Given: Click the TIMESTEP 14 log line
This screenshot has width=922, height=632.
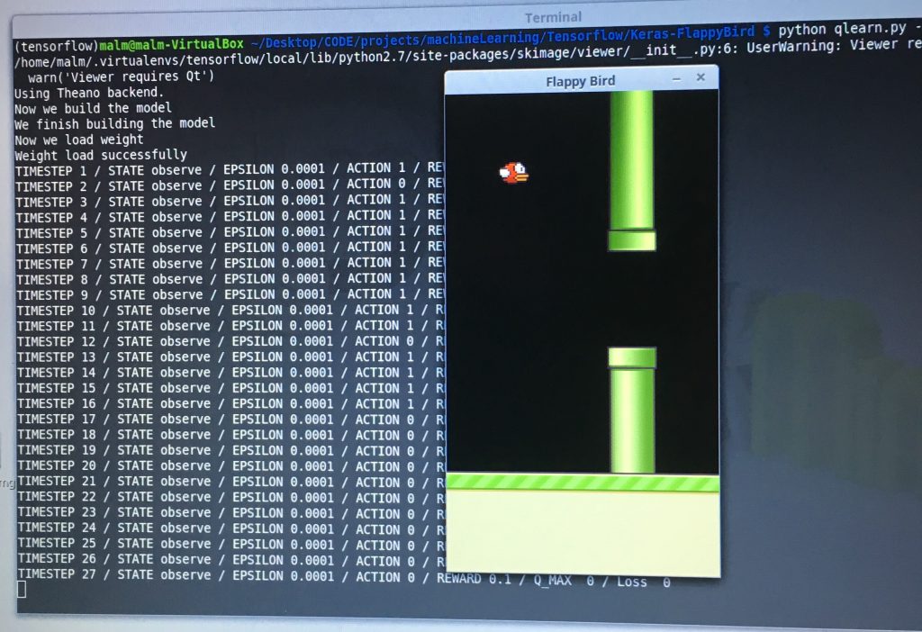Looking at the screenshot, I should [230, 373].
